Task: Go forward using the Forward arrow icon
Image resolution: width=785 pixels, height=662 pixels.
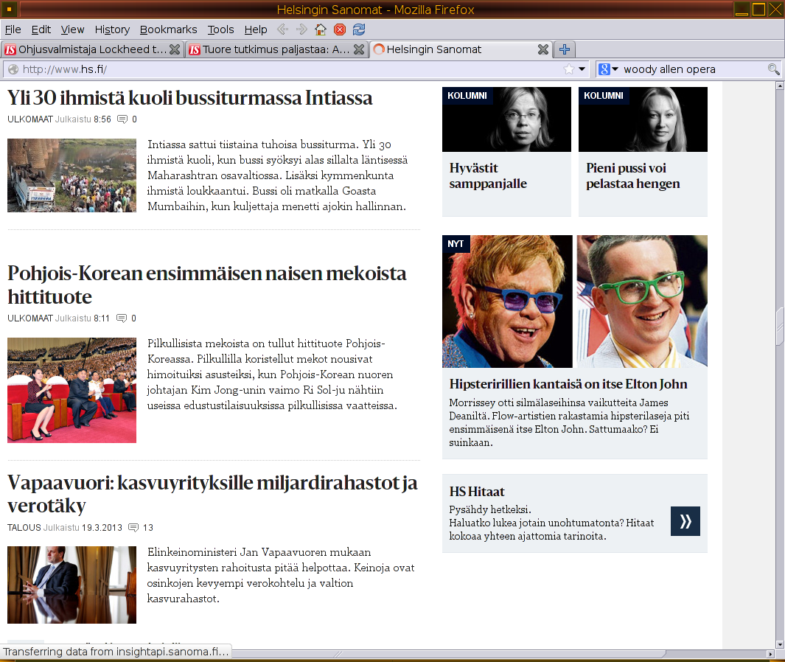Action: [301, 29]
